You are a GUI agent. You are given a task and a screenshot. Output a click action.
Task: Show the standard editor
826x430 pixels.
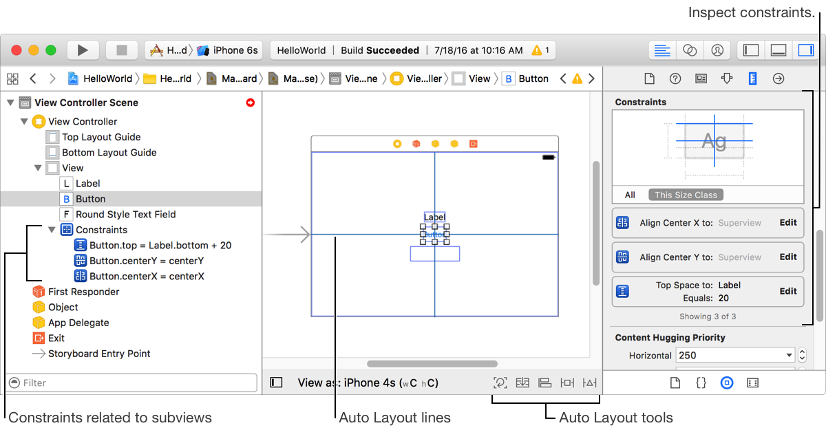662,50
